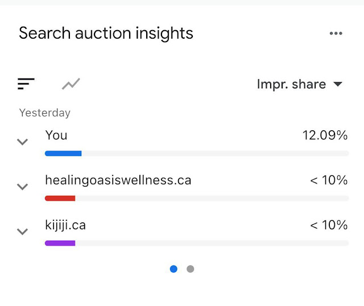Expand the healingoasiswellness.ca row chevron
364x306 pixels.
[23, 187]
